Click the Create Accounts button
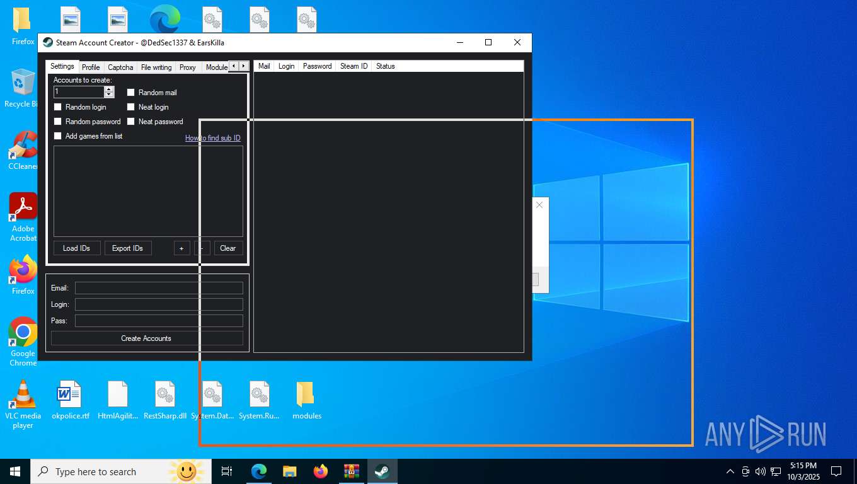Image resolution: width=857 pixels, height=484 pixels. coord(147,338)
